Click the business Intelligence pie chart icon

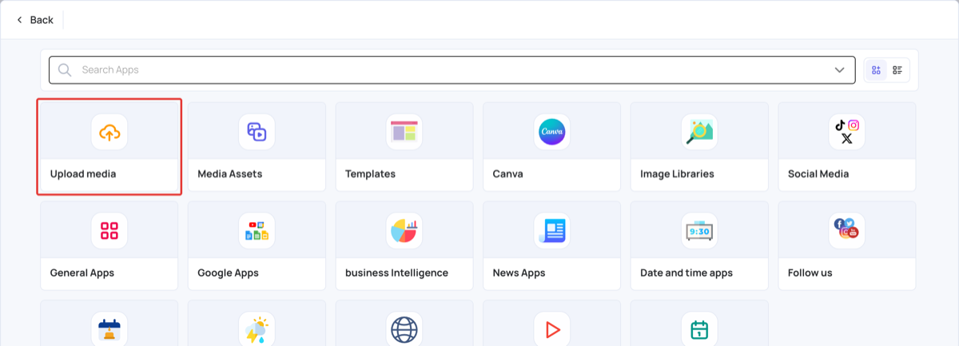coord(404,231)
